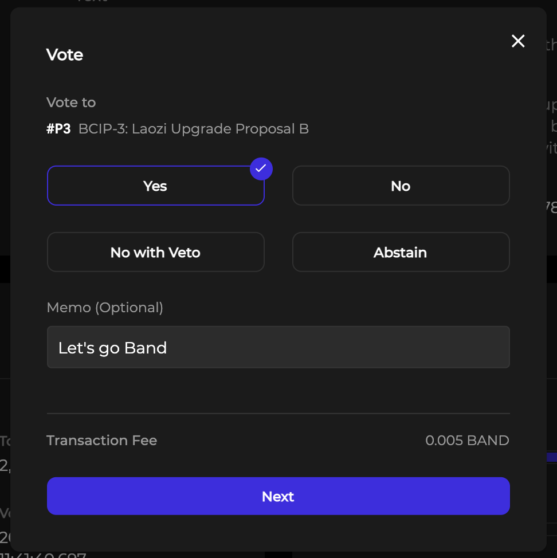Select the Yes vote option
Screen dimensions: 557x558
[x=155, y=186]
